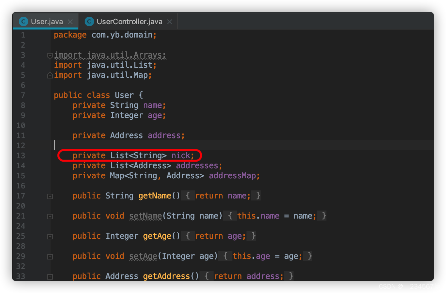
Task: Click line number 13 in the gutter
Action: pyautogui.click(x=20, y=156)
